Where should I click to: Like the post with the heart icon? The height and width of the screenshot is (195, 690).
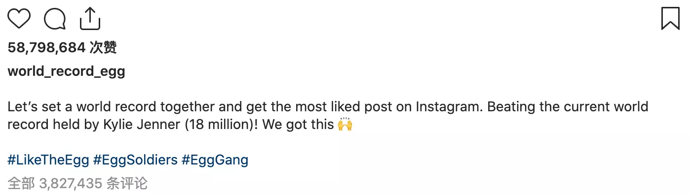(x=19, y=19)
